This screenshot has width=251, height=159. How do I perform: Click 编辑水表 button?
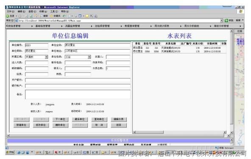(119, 120)
